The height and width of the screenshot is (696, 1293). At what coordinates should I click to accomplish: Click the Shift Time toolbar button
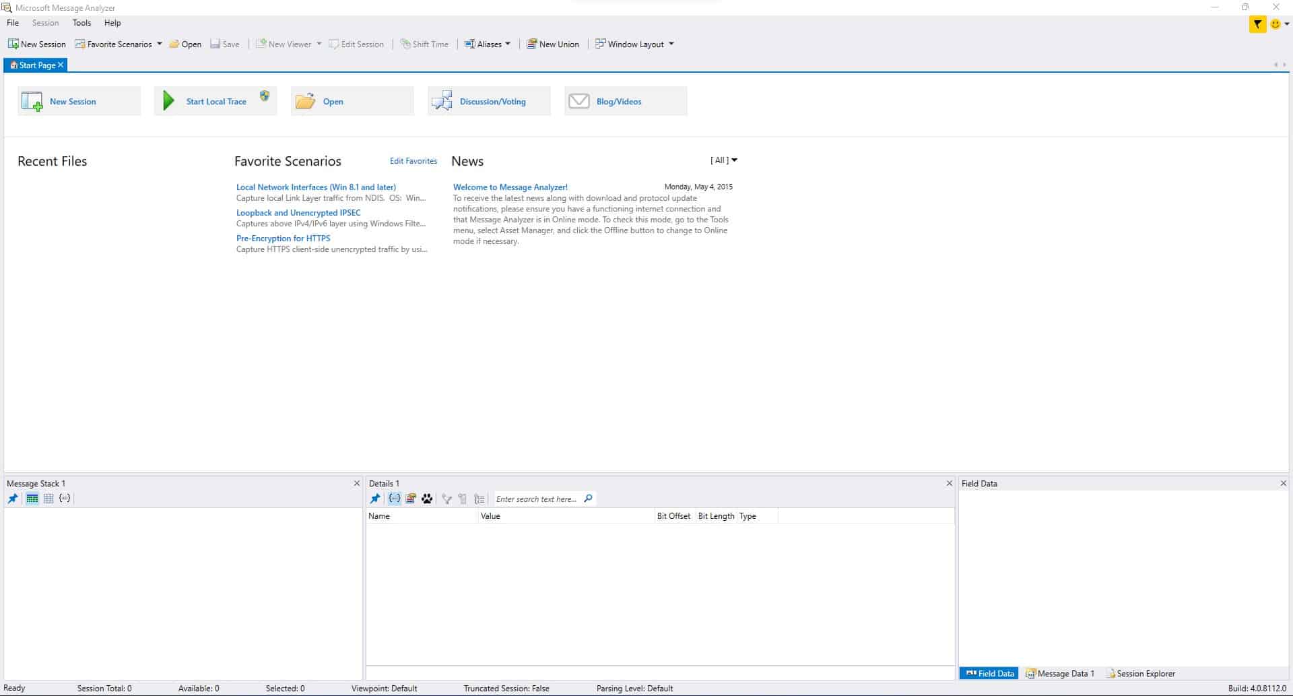[x=424, y=44]
